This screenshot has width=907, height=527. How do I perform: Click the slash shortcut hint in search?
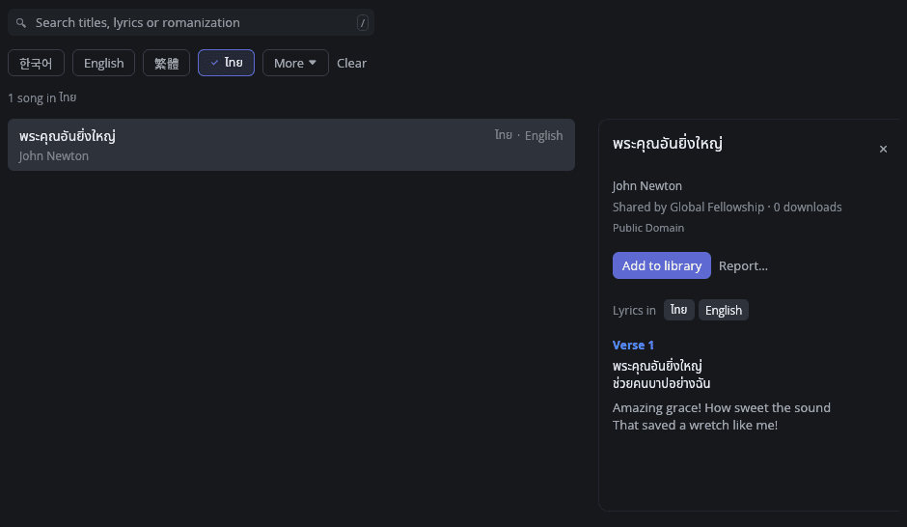(x=363, y=22)
